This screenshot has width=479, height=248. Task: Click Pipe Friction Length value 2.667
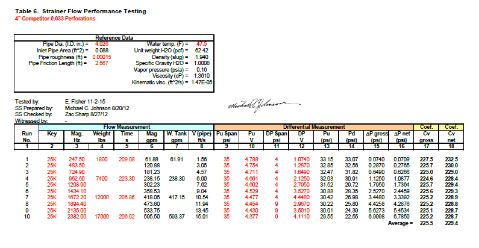click(102, 63)
